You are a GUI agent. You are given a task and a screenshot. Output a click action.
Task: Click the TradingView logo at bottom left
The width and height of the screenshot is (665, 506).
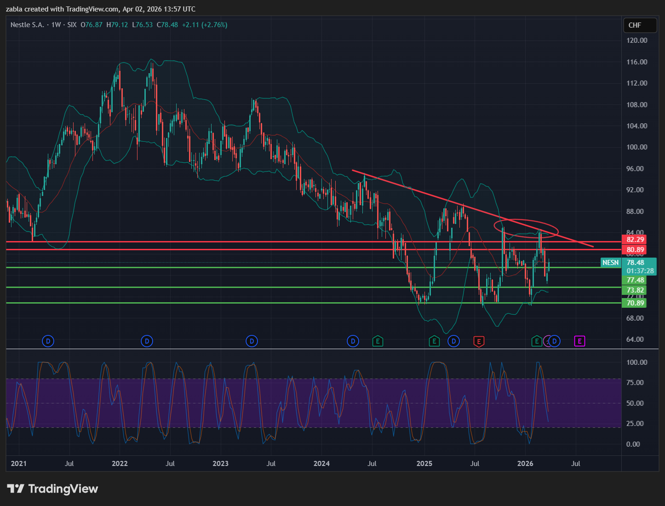52,489
